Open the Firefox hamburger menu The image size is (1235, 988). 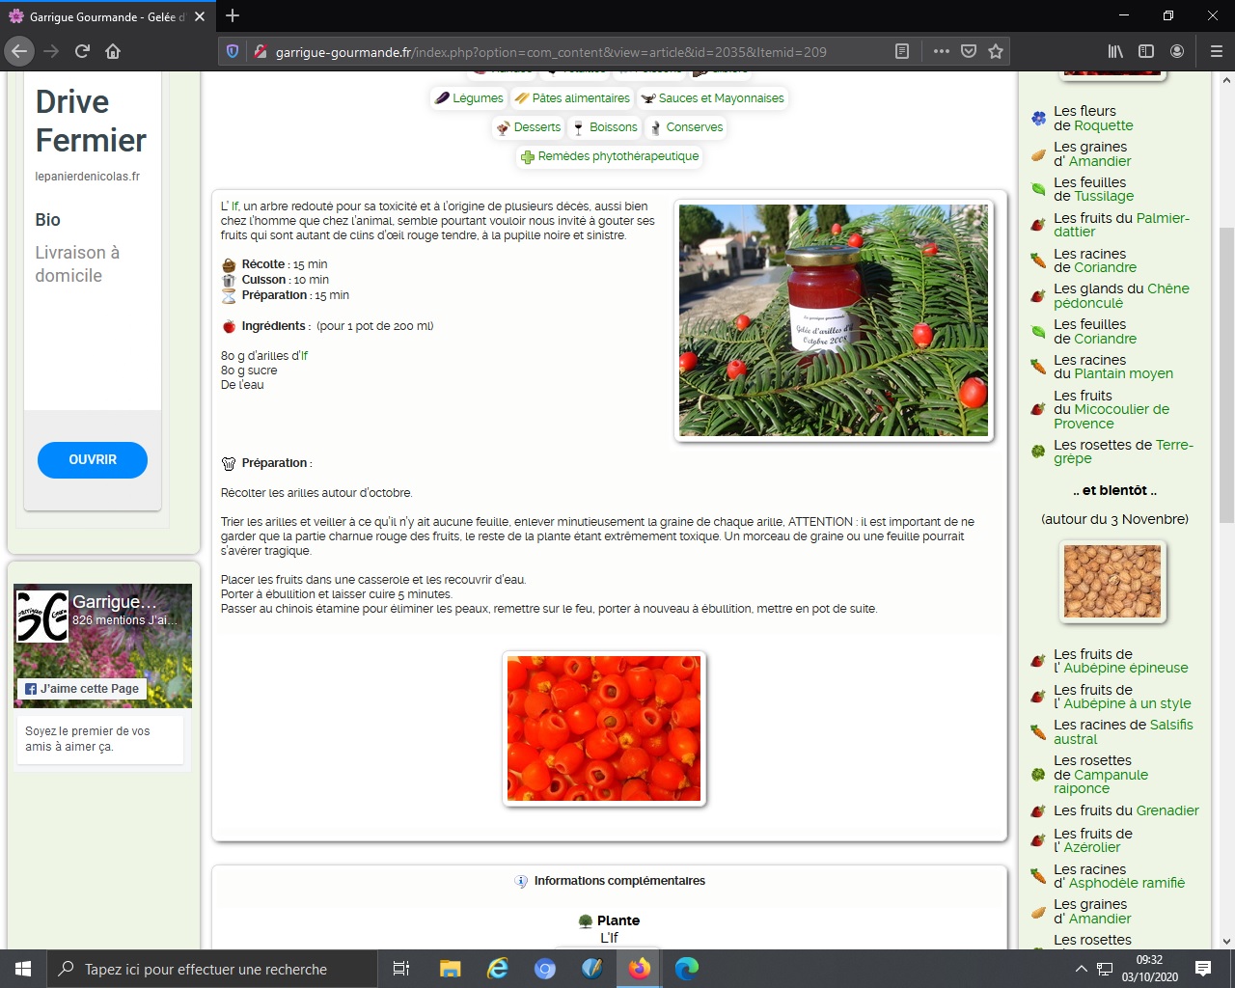tap(1216, 51)
